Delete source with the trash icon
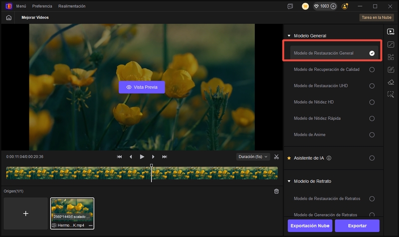399x237 pixels. [x=276, y=191]
